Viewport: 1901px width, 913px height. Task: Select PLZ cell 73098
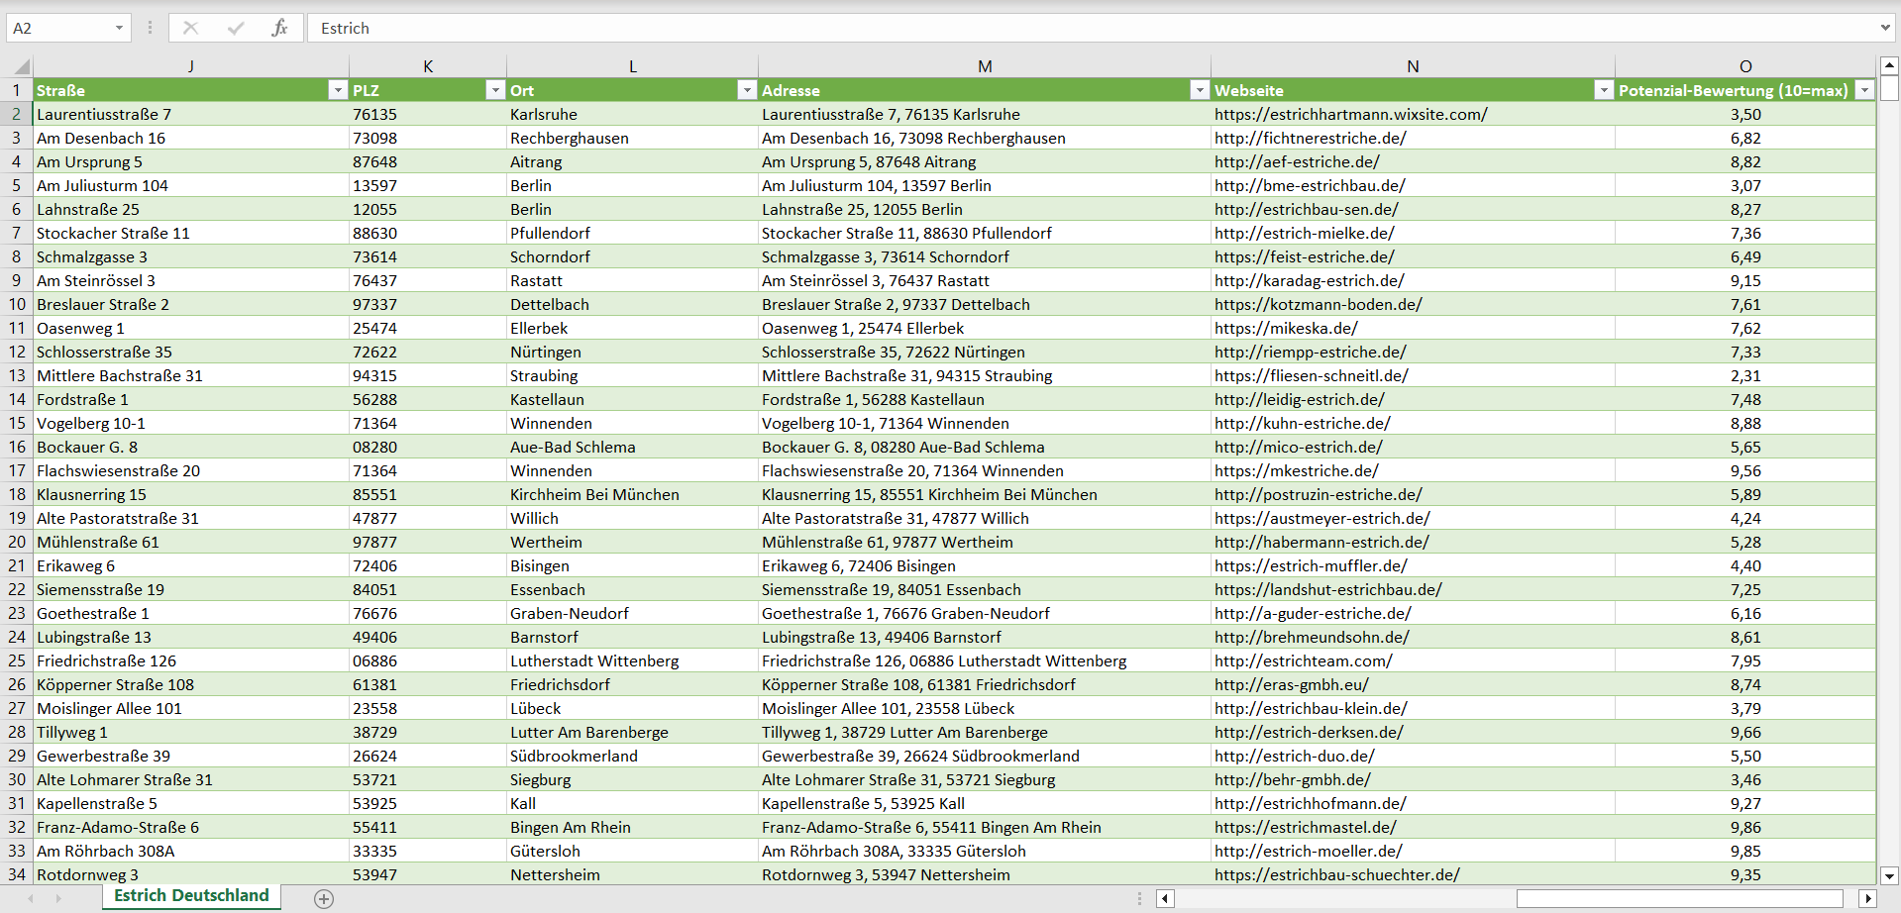(428, 138)
